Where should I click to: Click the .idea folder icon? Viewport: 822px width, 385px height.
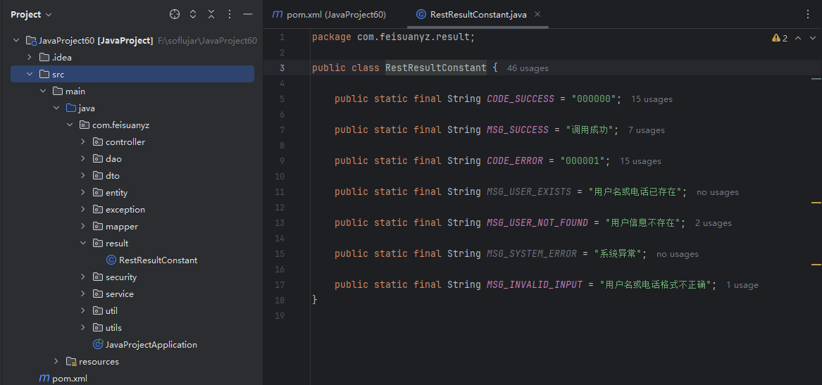[44, 58]
